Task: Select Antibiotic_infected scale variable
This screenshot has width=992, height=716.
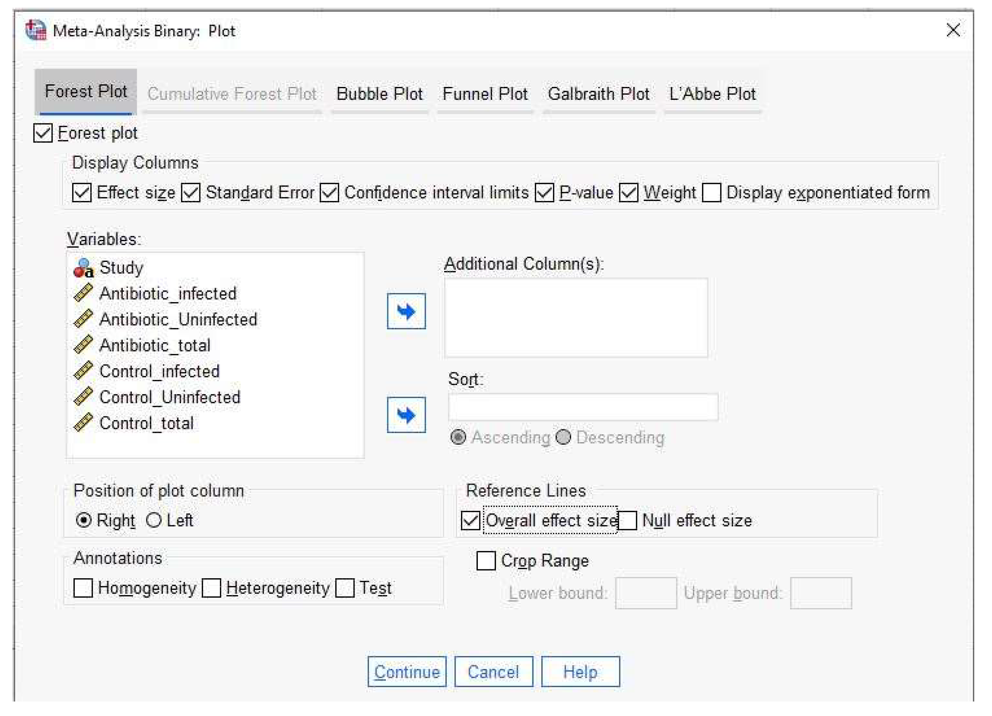Action: coord(168,294)
